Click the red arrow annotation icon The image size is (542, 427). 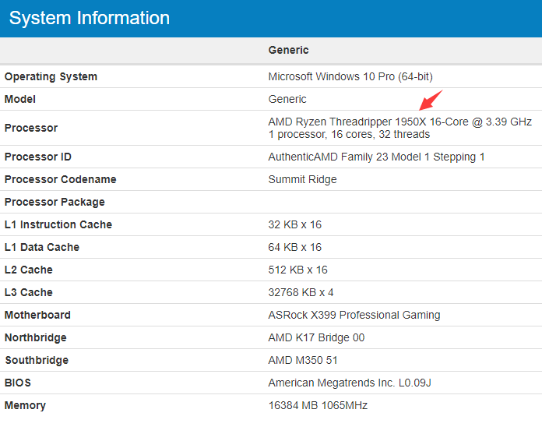[x=431, y=101]
